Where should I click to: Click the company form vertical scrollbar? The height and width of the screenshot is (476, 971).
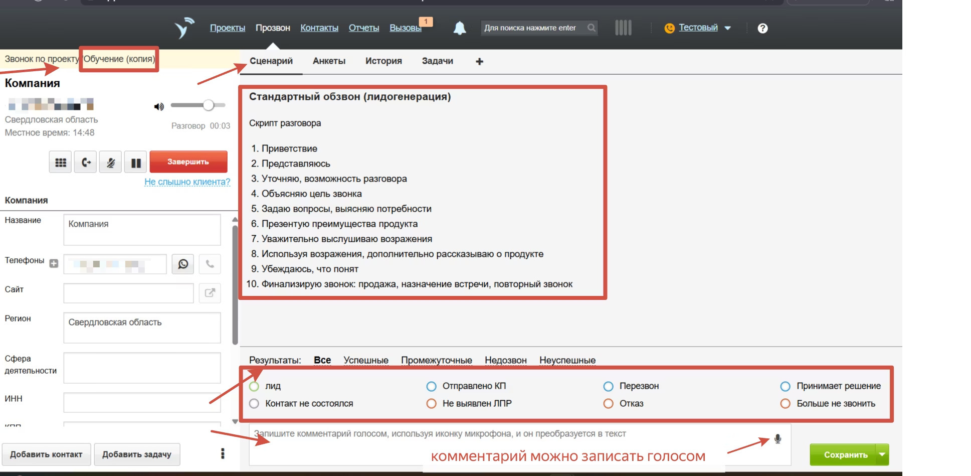[235, 285]
